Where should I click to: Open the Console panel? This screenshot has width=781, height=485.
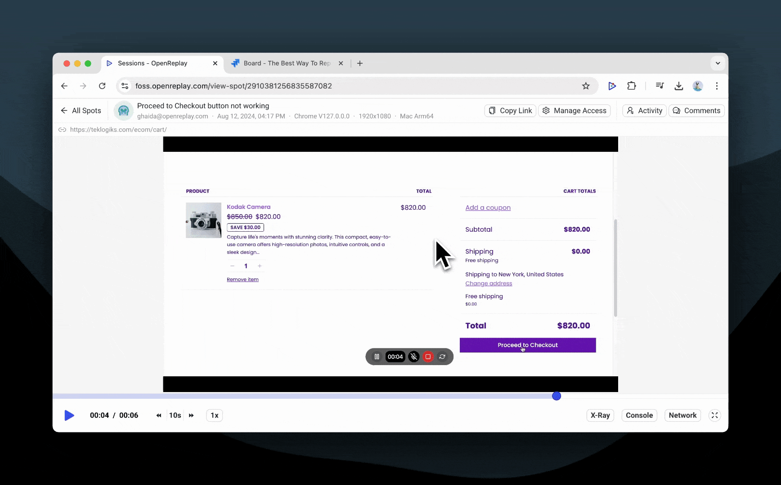639,415
